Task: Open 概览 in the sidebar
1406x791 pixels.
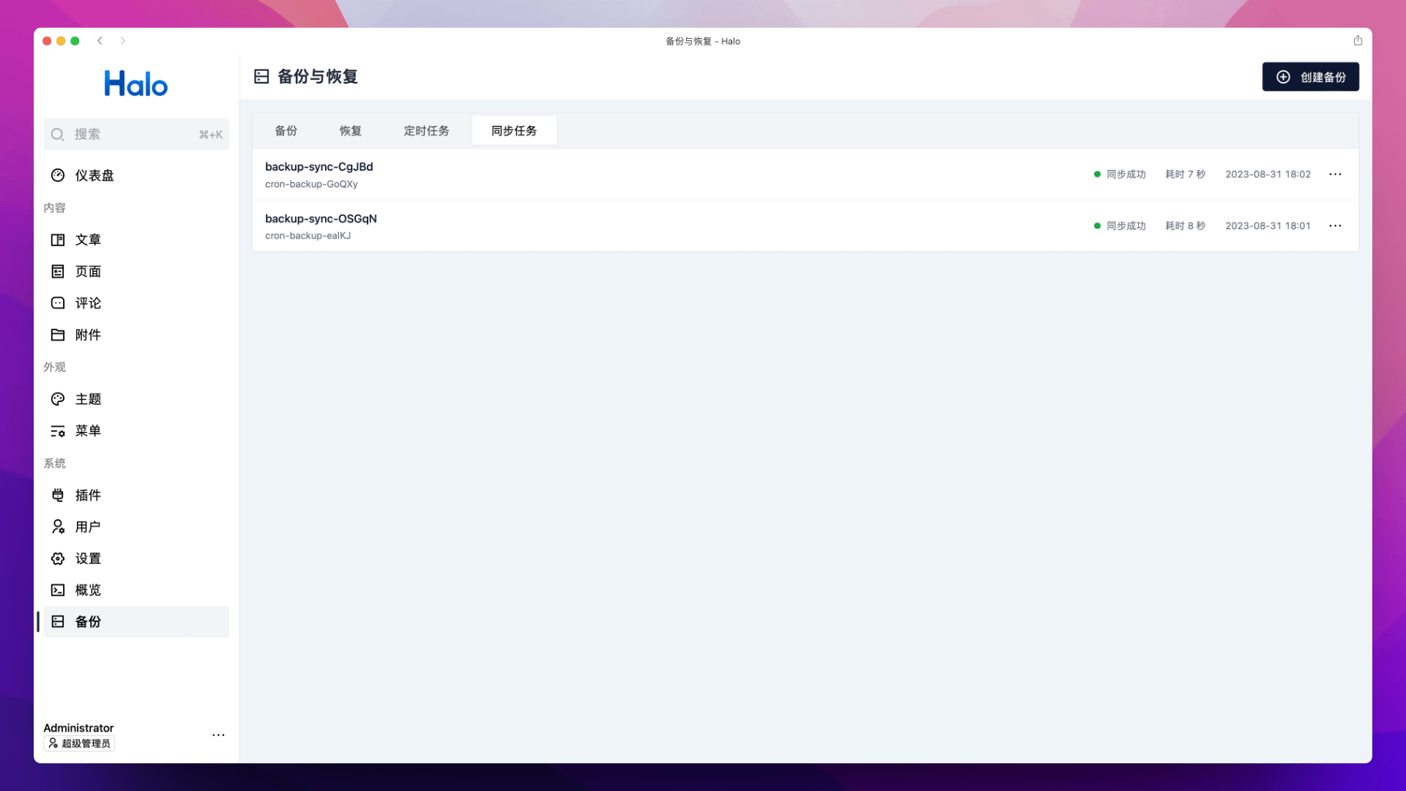Action: 136,590
